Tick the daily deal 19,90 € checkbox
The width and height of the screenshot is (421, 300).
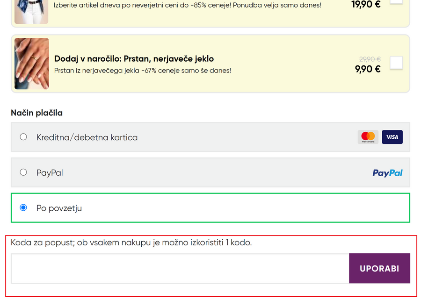coord(396,2)
